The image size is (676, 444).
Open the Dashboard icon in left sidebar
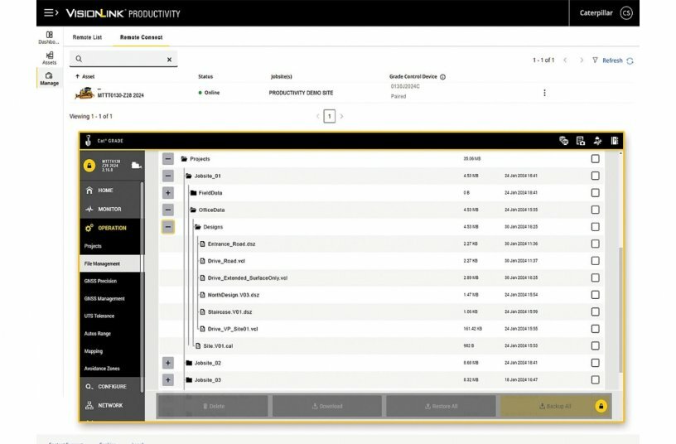click(49, 37)
